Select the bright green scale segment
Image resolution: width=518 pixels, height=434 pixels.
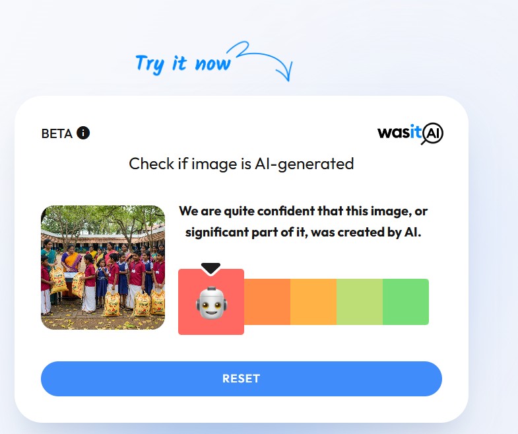(406, 302)
